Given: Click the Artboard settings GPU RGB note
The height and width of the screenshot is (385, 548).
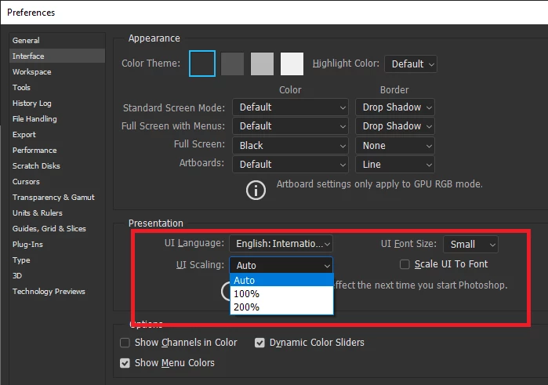Looking at the screenshot, I should [x=379, y=184].
